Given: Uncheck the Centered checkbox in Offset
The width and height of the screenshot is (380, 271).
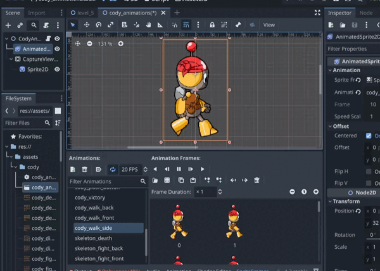Looking at the screenshot, I should 369,135.
